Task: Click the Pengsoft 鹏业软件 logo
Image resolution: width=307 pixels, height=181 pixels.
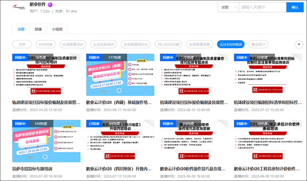Action: point(17,7)
